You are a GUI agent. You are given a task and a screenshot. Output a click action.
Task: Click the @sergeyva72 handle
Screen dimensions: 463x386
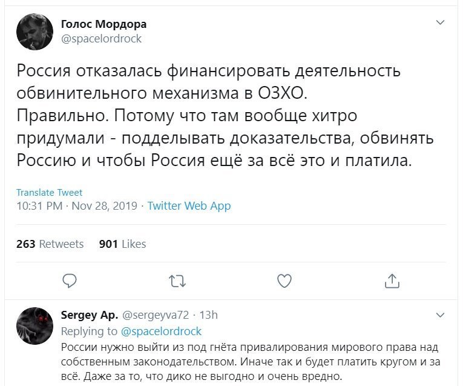click(156, 315)
